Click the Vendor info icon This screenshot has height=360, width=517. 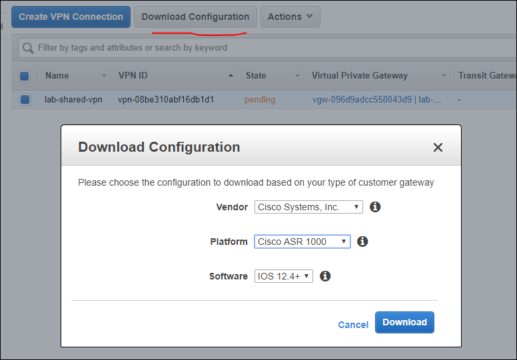click(375, 207)
